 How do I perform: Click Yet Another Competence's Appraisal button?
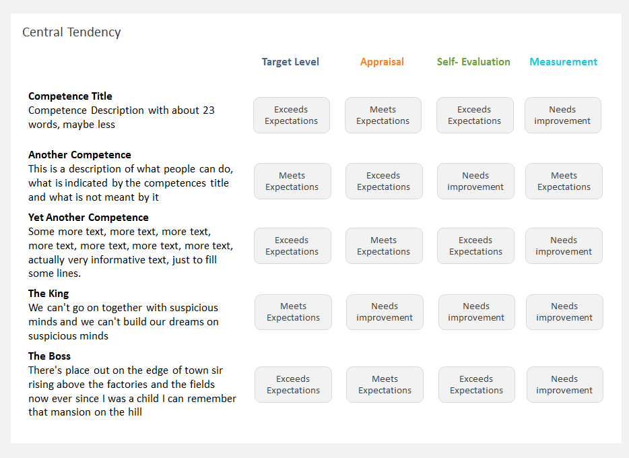384,246
